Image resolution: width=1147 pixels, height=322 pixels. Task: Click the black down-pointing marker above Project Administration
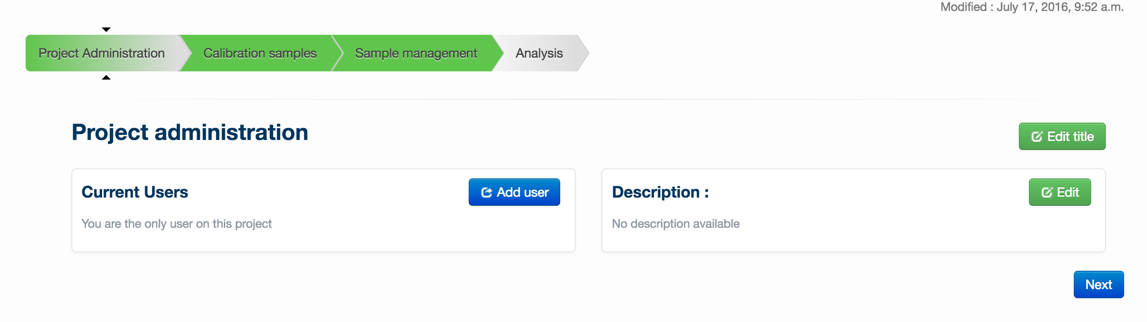click(x=106, y=30)
